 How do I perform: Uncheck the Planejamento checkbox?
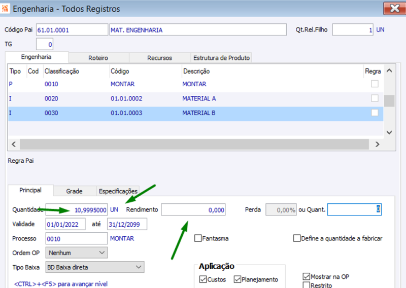237,279
